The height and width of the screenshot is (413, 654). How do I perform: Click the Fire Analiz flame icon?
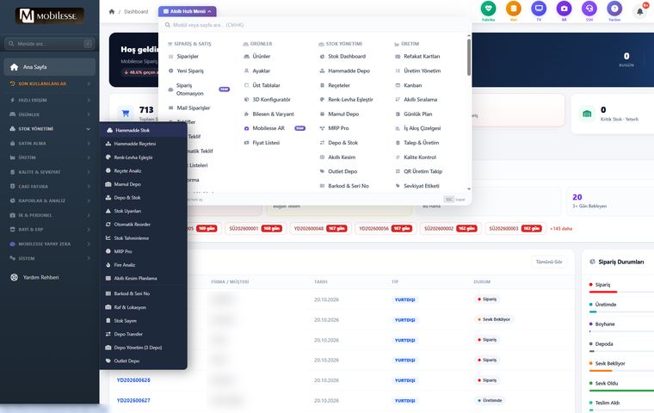(108, 265)
